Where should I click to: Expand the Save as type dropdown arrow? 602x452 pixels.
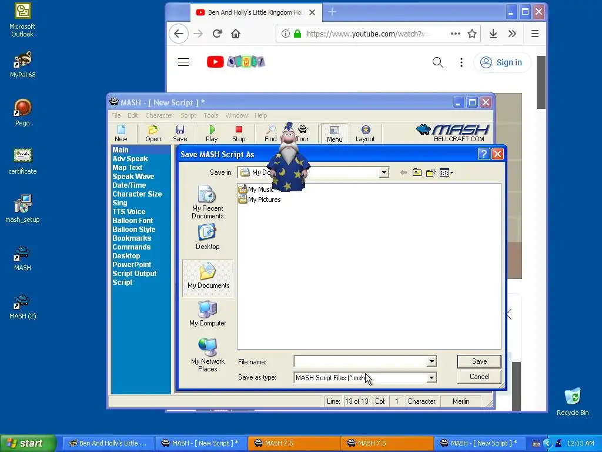pyautogui.click(x=432, y=377)
